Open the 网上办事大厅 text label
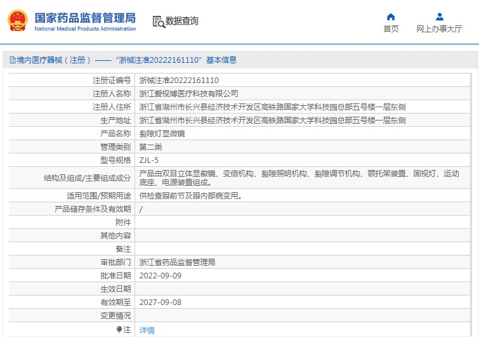 (x=439, y=29)
